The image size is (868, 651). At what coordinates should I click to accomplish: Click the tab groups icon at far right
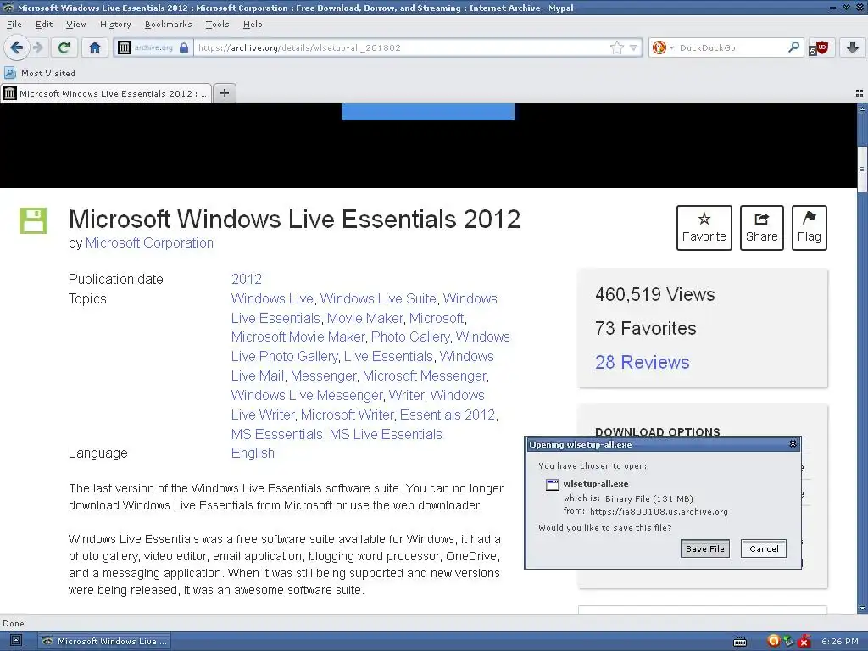click(x=860, y=93)
